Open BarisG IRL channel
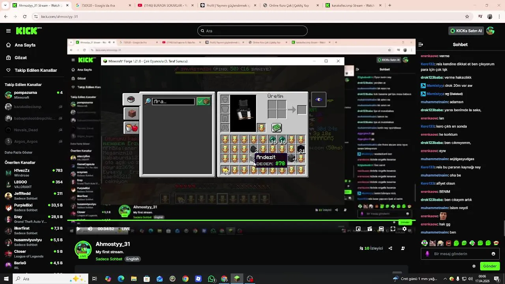Screen dimensions: 505x284 point(34,265)
